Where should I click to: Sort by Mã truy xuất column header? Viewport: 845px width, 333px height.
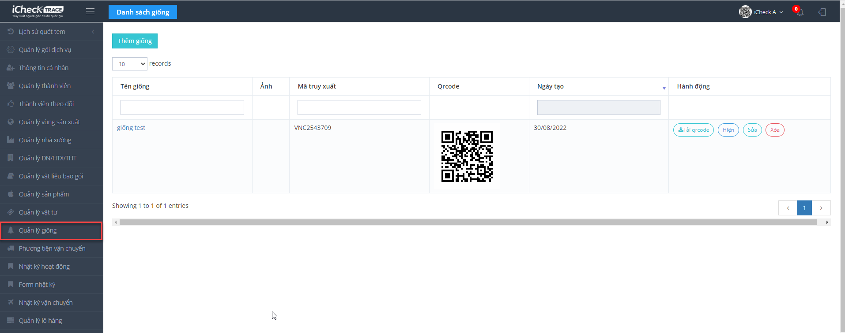pos(317,86)
